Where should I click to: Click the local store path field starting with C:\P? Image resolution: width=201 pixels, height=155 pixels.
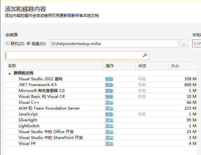pos(196,43)
